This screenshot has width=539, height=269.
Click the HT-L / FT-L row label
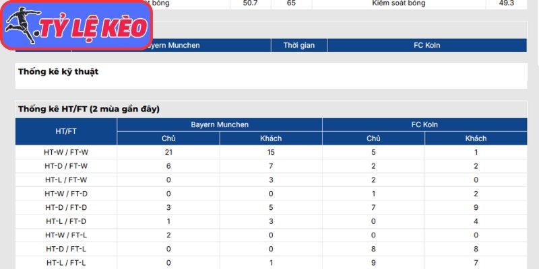(66, 263)
